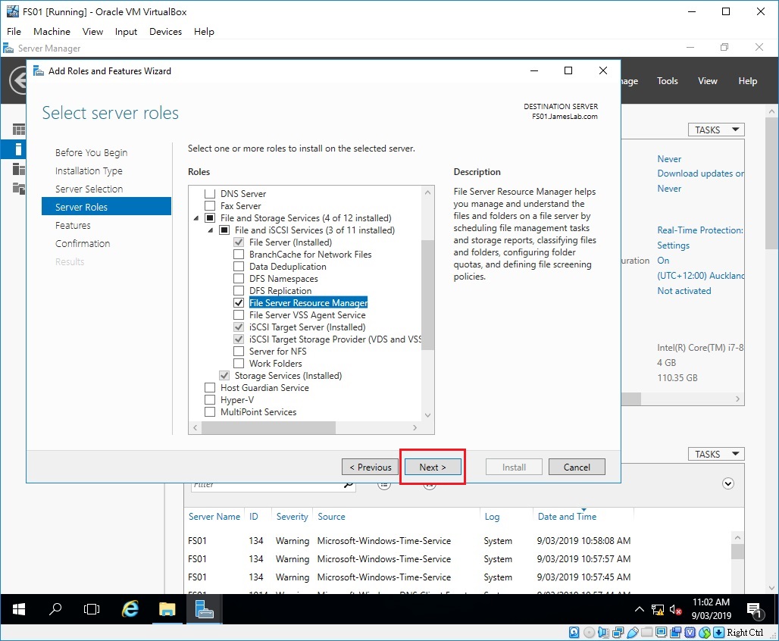The height and width of the screenshot is (641, 779).
Task: Click the network warning tray icon
Action: coord(658,610)
